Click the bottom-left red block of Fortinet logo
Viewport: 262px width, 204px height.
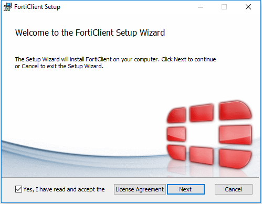click(176, 153)
